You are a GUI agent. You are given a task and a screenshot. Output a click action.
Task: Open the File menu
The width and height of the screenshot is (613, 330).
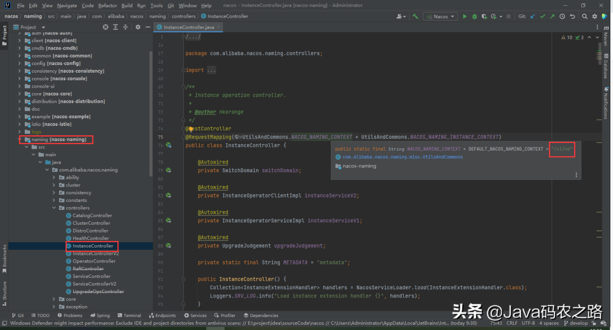point(21,6)
